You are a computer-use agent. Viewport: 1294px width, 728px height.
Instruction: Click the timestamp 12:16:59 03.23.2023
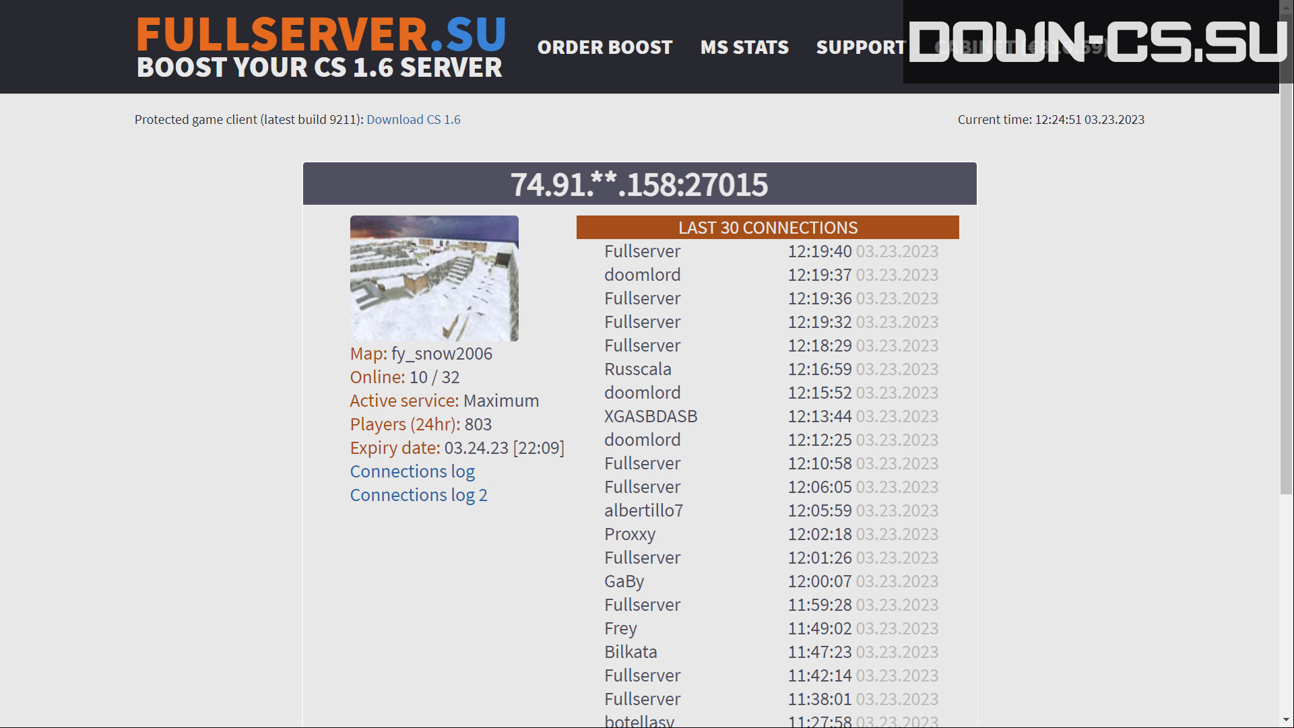tap(863, 369)
